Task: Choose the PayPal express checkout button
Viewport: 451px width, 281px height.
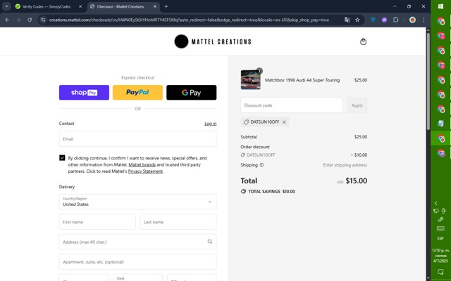Action: coord(137,92)
